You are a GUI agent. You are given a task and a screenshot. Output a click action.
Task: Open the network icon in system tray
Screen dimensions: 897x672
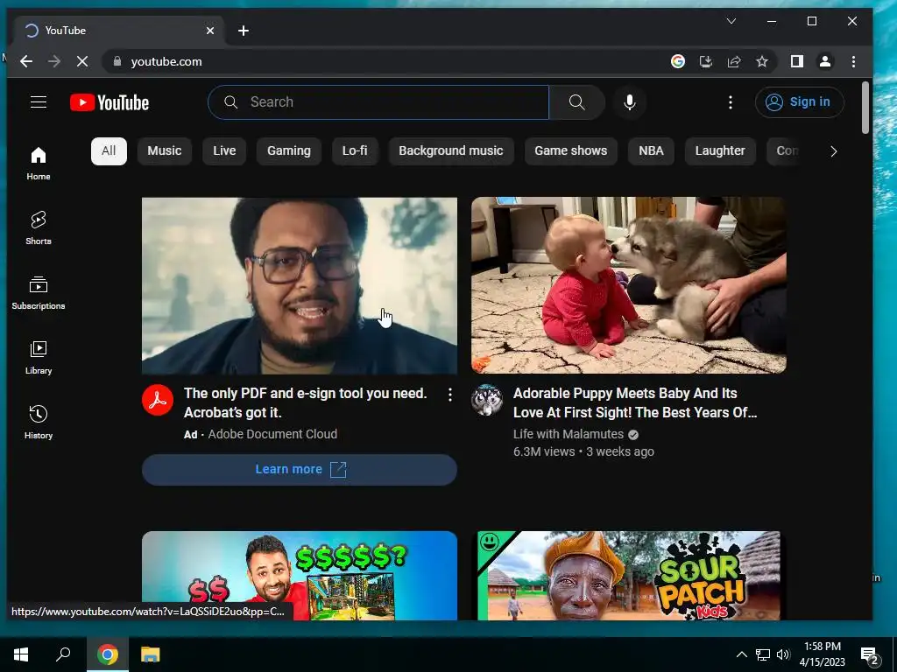pos(763,654)
